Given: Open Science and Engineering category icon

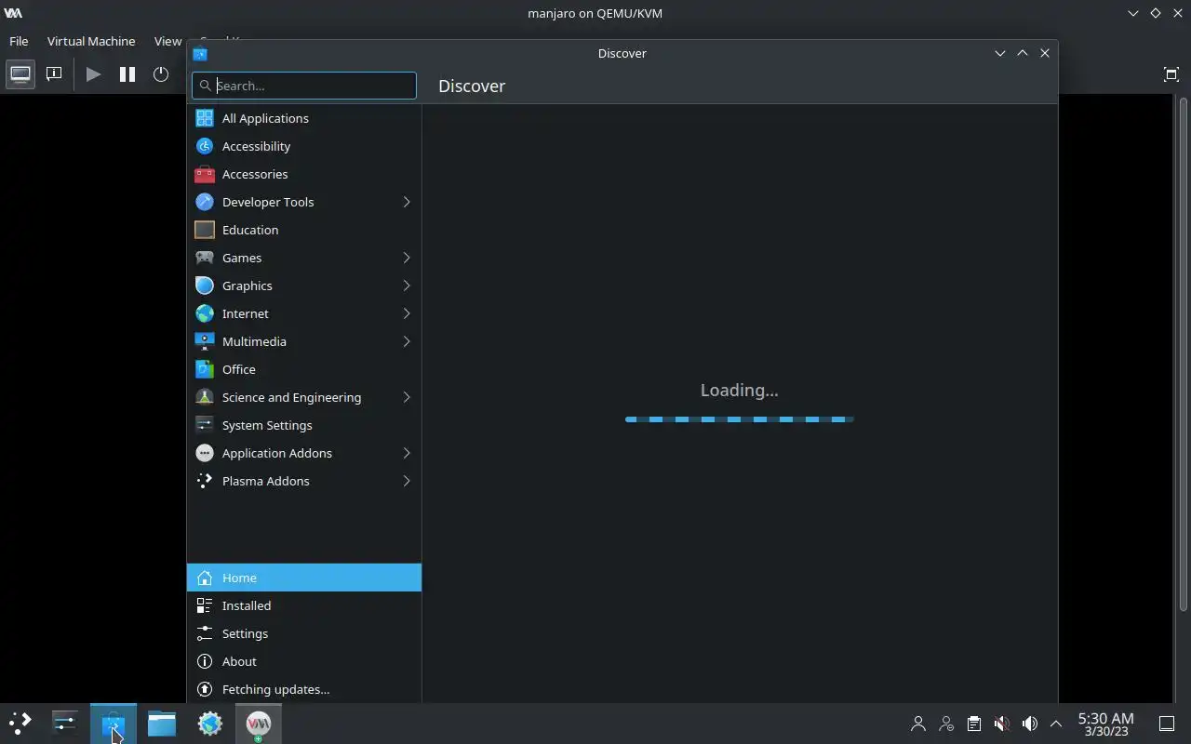Looking at the screenshot, I should point(205,397).
